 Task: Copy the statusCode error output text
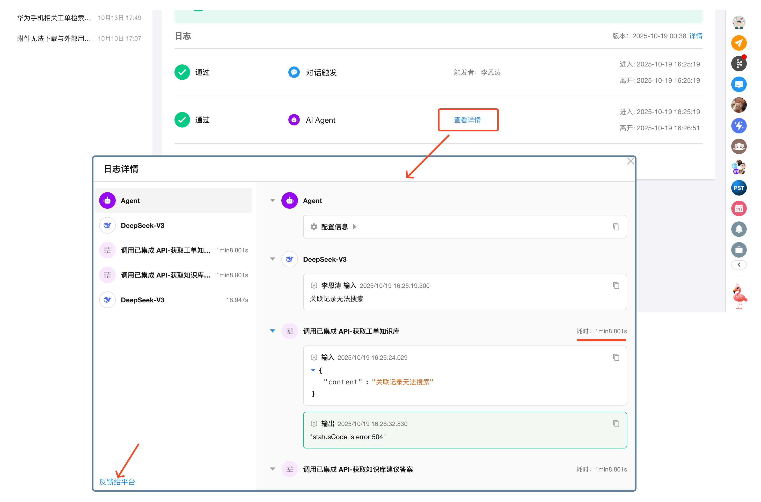coord(616,424)
